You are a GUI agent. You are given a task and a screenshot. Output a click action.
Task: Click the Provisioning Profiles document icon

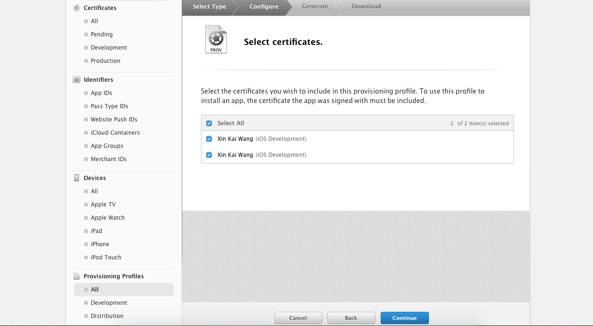(77, 276)
